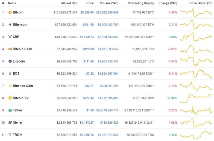Sort by the Change (24h) column header

point(168,3)
